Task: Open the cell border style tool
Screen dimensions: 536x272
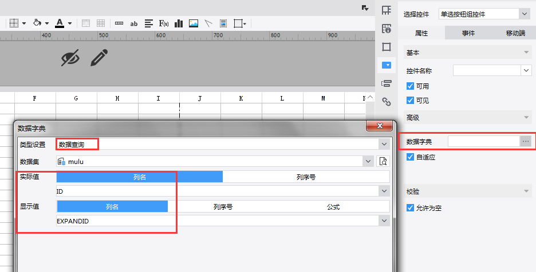Action: click(x=14, y=23)
